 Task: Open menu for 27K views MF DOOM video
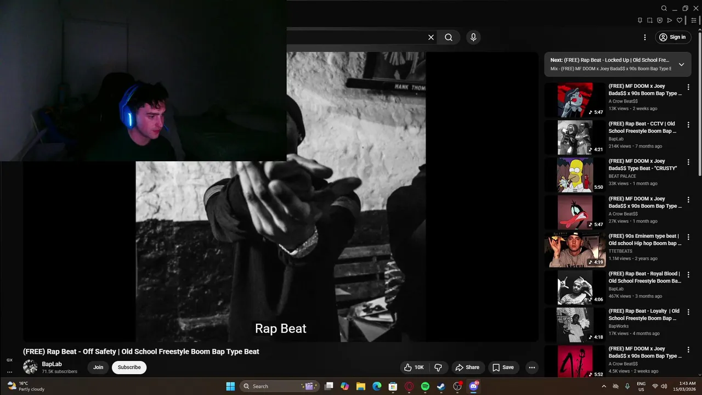[688, 200]
